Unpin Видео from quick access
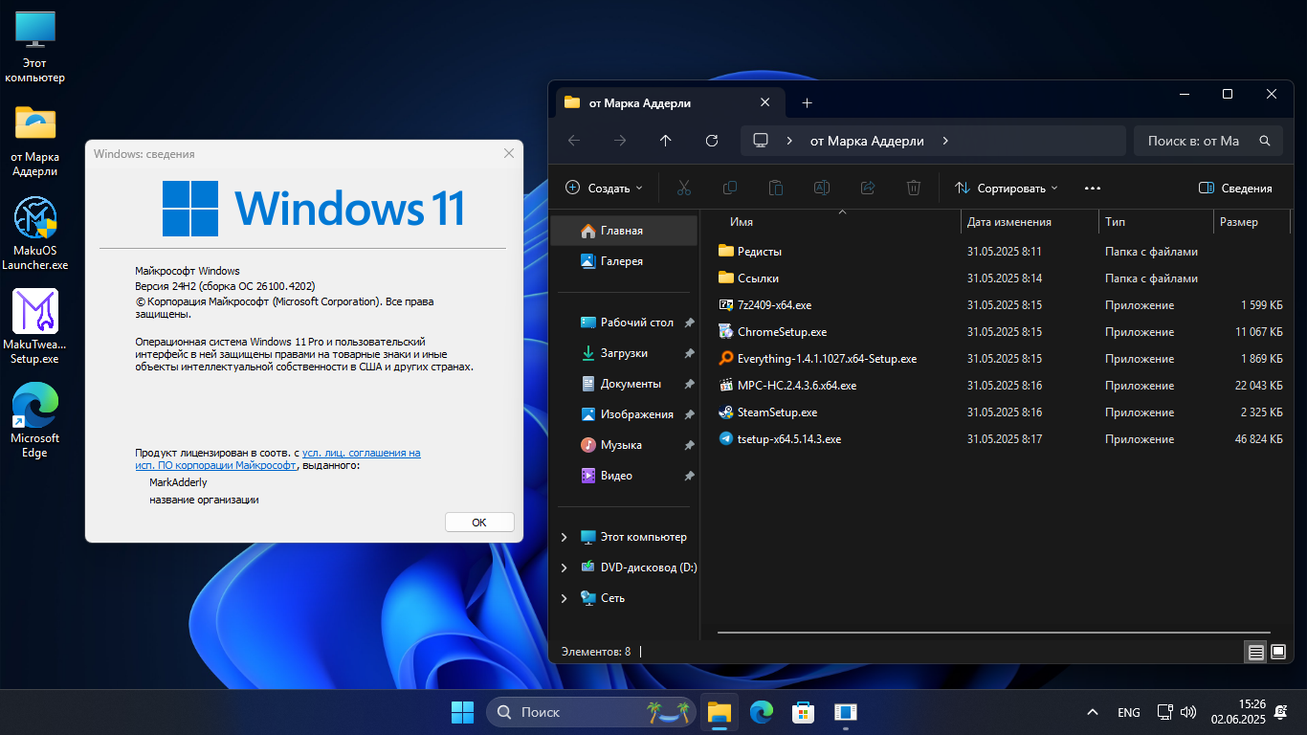The width and height of the screenshot is (1307, 735). click(x=689, y=476)
